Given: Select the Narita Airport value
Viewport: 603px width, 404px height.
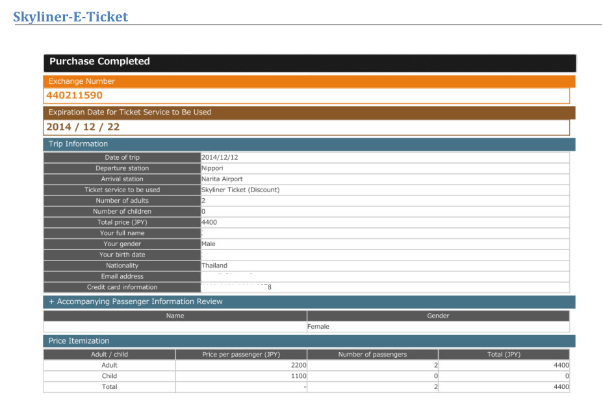Looking at the screenshot, I should 222,179.
